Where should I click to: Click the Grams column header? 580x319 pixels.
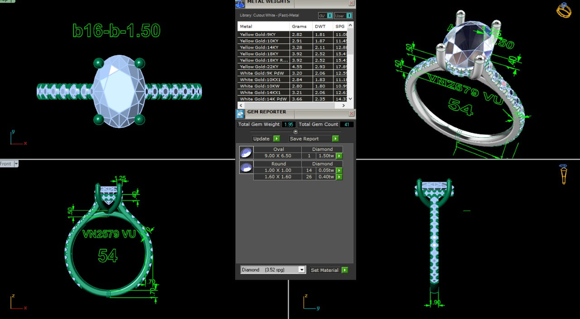click(301, 26)
